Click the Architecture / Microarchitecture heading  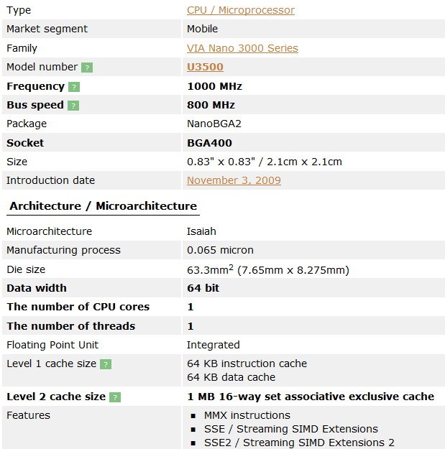[x=103, y=206]
